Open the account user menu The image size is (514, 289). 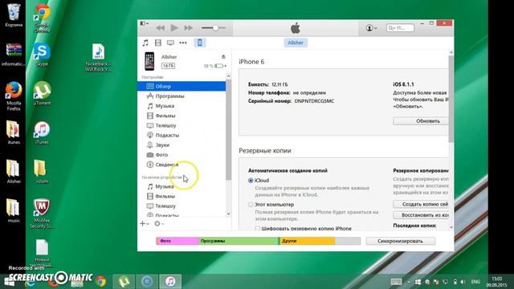(371, 28)
